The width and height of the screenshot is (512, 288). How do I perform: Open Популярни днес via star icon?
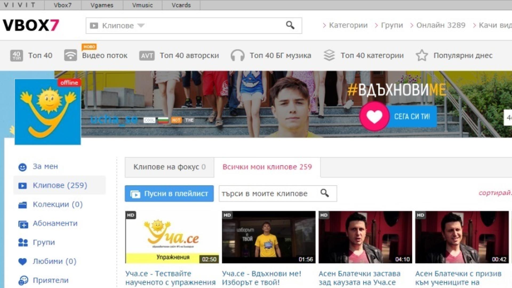(422, 55)
